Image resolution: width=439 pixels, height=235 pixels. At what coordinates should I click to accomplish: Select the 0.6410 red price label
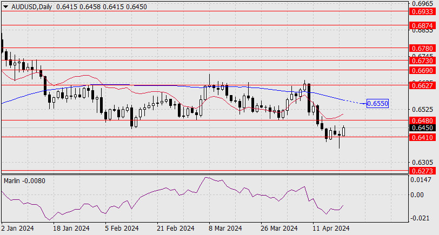coord(423,137)
